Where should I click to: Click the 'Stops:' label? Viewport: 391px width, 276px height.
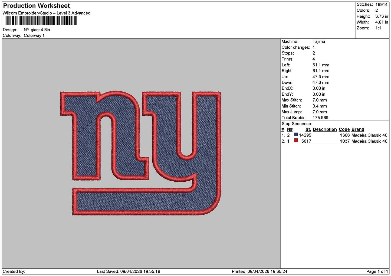pyautogui.click(x=288, y=53)
